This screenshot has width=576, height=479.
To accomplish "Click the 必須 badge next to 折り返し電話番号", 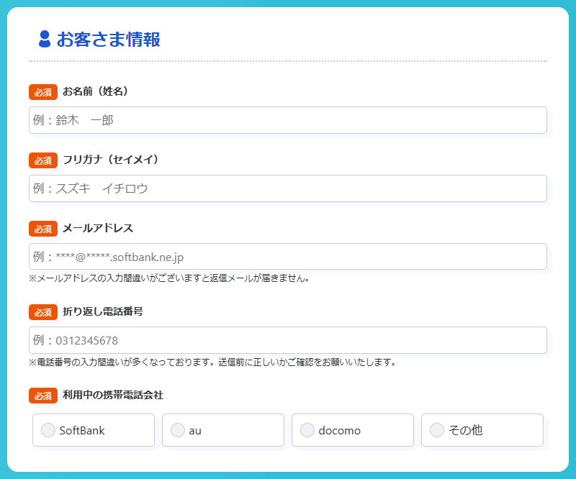I will 43,312.
